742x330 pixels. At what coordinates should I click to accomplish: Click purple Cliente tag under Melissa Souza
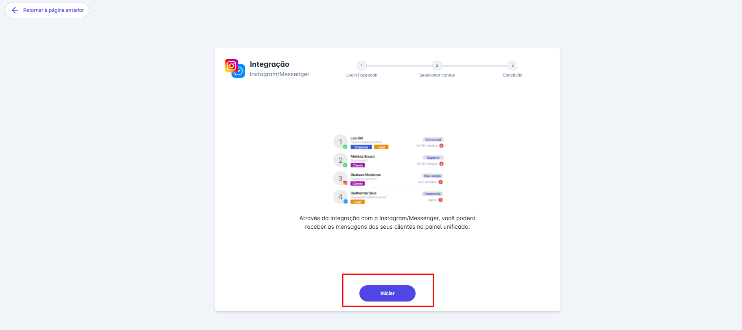(358, 165)
